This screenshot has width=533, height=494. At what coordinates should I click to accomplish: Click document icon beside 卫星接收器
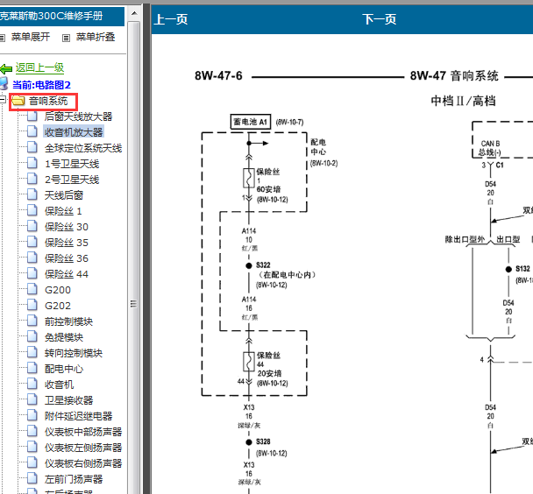pos(32,399)
